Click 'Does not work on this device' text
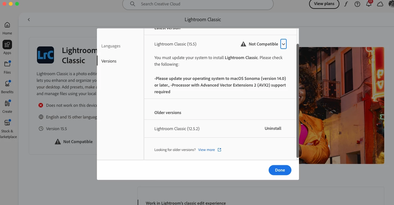 coord(71,105)
